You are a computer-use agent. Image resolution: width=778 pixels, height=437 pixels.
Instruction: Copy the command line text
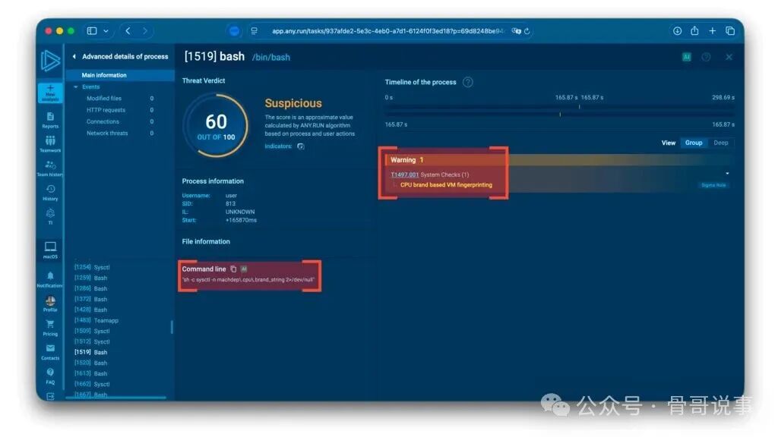[233, 269]
